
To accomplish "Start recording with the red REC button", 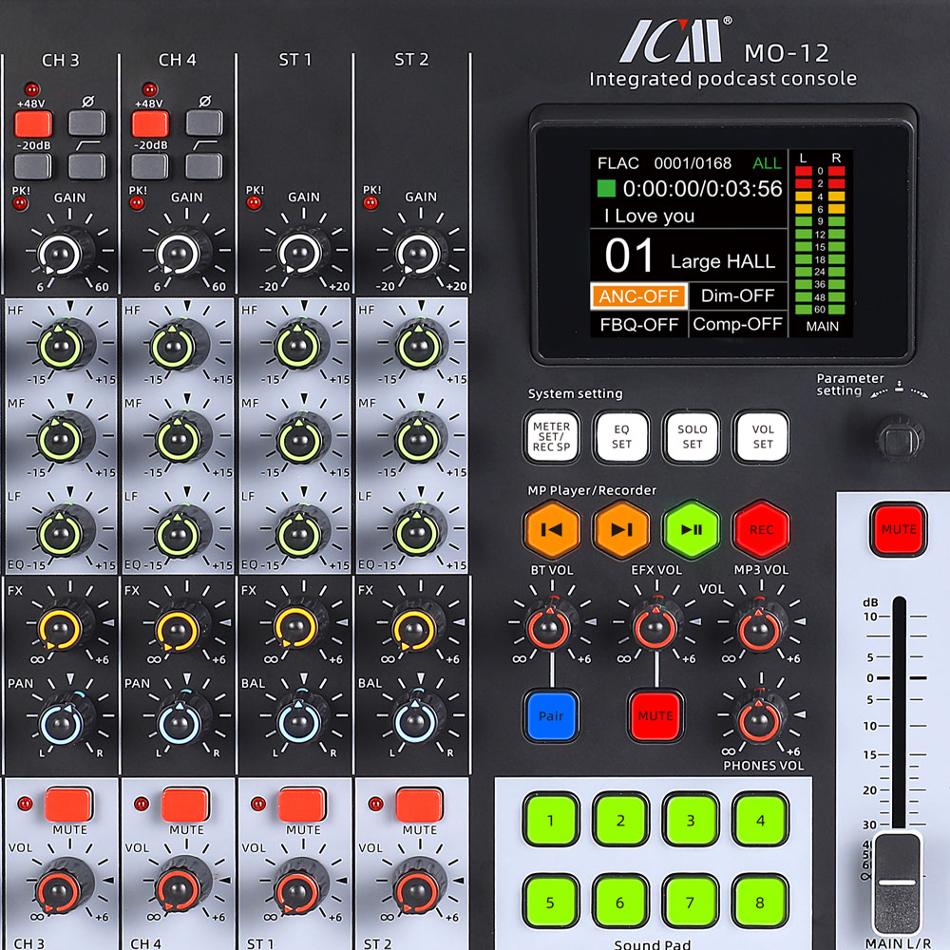I will coord(762,529).
